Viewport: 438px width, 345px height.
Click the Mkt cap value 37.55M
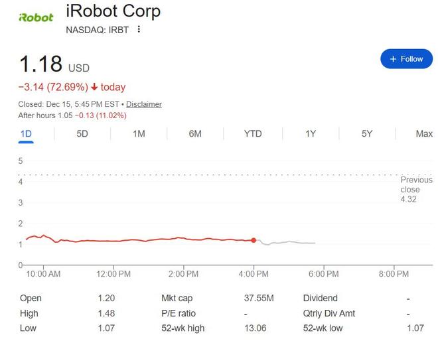click(x=257, y=299)
